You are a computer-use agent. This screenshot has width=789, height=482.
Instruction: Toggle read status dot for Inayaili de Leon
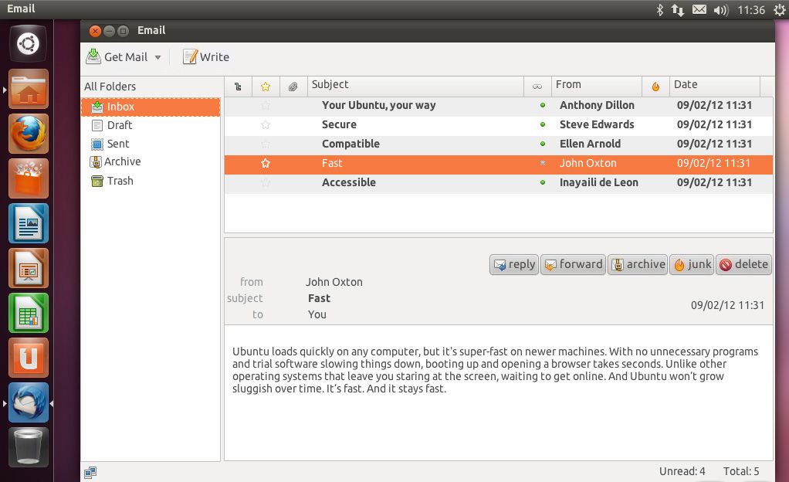point(543,182)
